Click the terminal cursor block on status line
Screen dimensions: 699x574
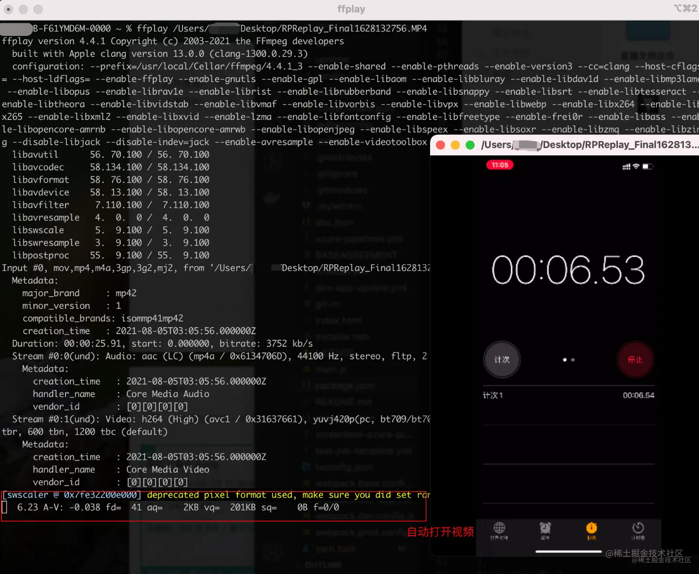[x=4, y=507]
